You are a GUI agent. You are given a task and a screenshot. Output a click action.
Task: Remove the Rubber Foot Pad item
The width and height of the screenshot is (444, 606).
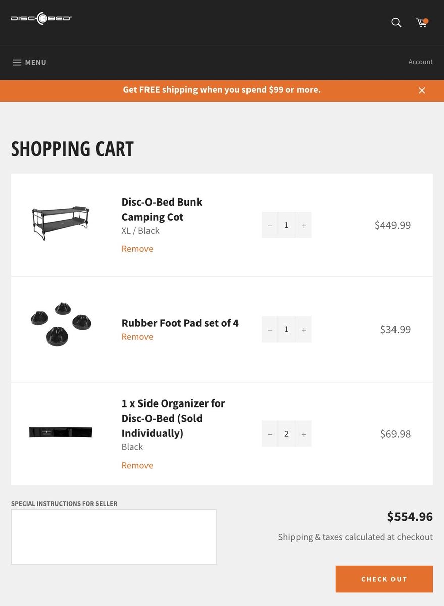[137, 337]
